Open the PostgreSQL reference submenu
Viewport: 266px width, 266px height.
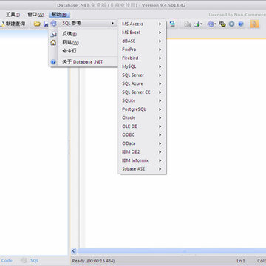(142, 109)
